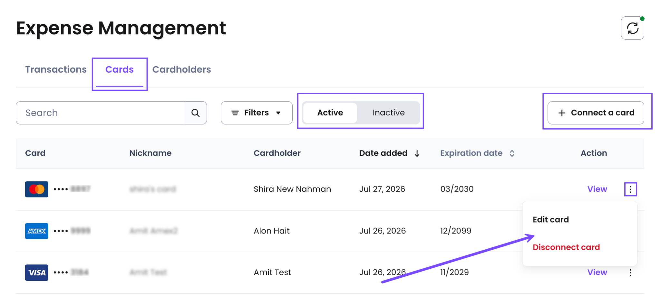
Task: Click the Connect a card button
Action: tap(596, 113)
